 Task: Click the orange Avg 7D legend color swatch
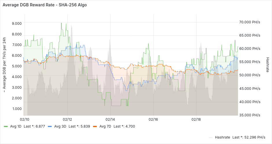[95, 126]
